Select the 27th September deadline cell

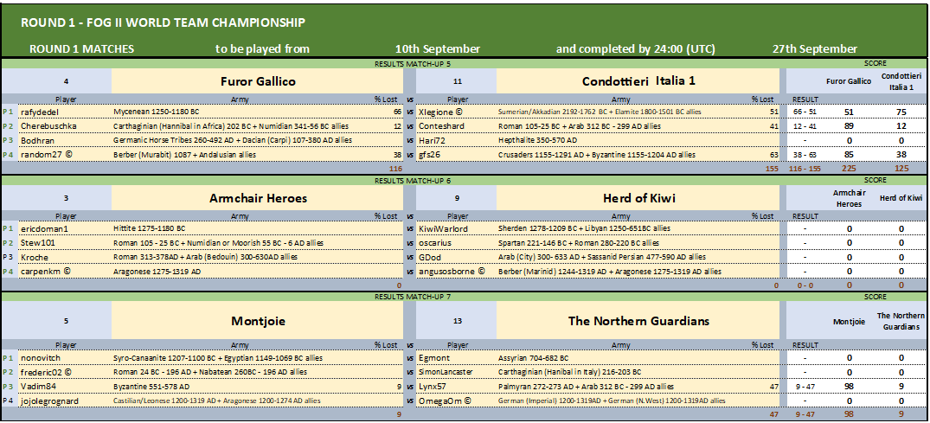(x=814, y=49)
